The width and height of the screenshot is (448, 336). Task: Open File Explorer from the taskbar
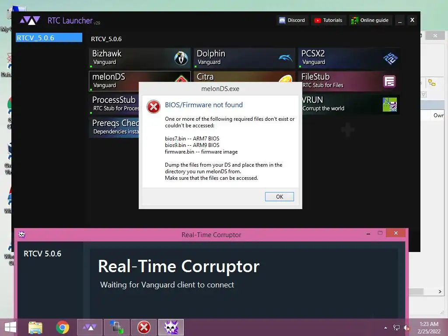35,327
